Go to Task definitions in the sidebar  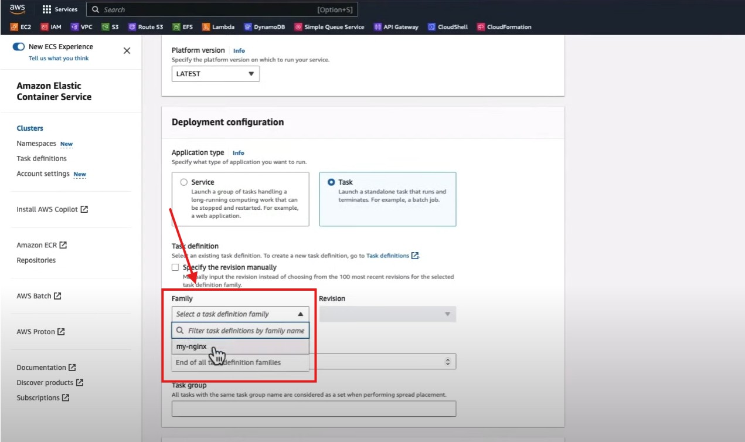pyautogui.click(x=42, y=158)
